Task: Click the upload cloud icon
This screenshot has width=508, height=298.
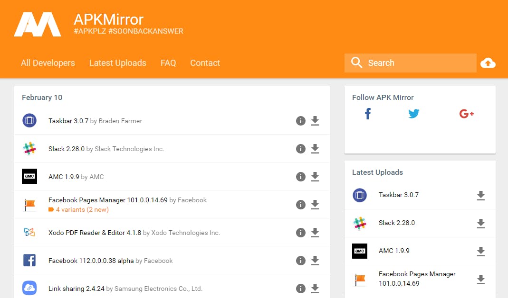Action: pos(488,63)
